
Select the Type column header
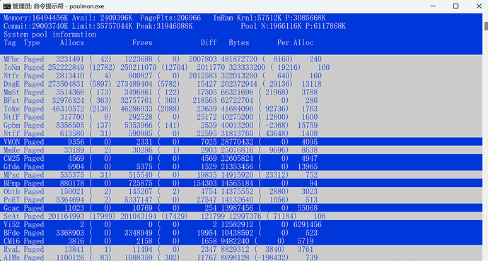click(x=32, y=43)
